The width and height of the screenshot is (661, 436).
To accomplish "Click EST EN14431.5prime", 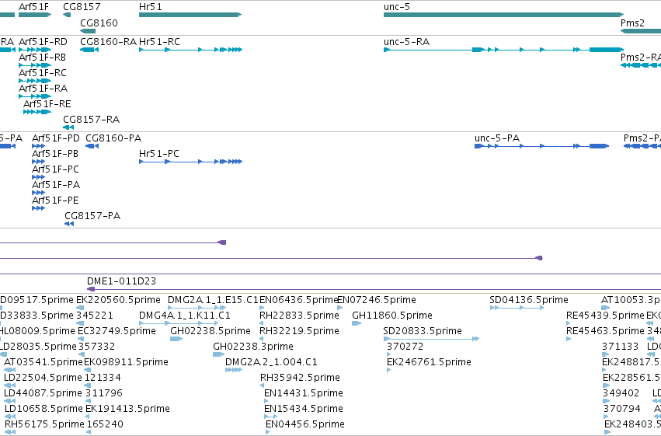I will [304, 393].
